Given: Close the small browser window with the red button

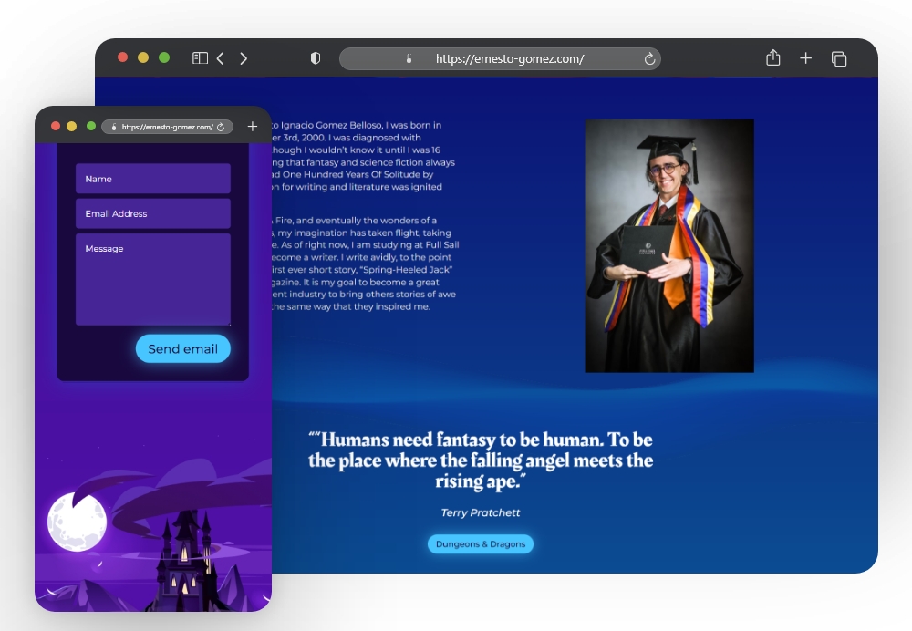Looking at the screenshot, I should [x=56, y=126].
